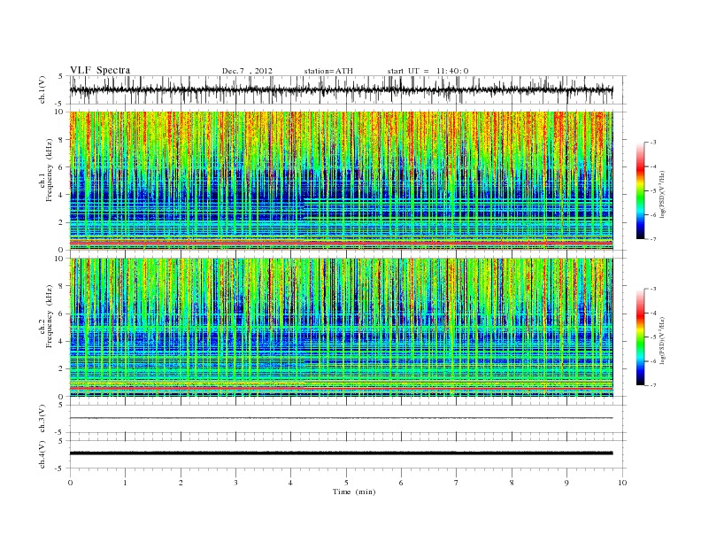701x542 pixels.
Task: Click time axis tick label "3"
Action: [x=235, y=483]
